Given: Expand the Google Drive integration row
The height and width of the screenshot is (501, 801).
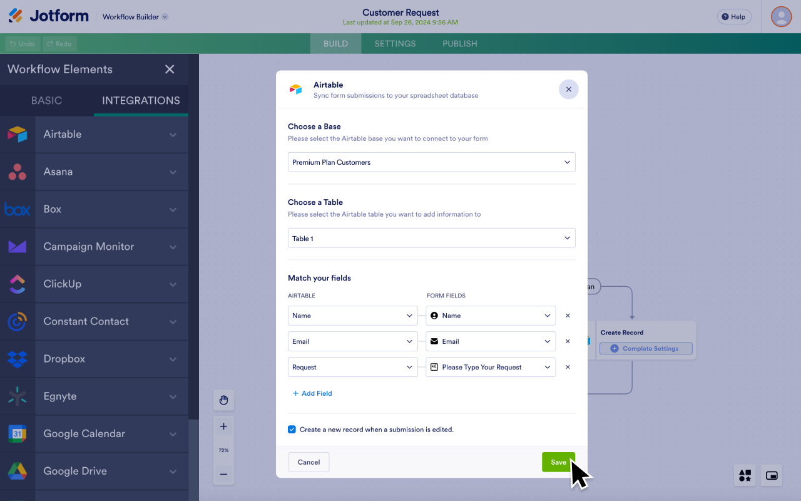Looking at the screenshot, I should tap(173, 472).
